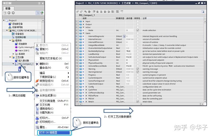213x136 pixels.
Task: Click the go online icon beside 转到在线(N)
Action: (37, 81)
